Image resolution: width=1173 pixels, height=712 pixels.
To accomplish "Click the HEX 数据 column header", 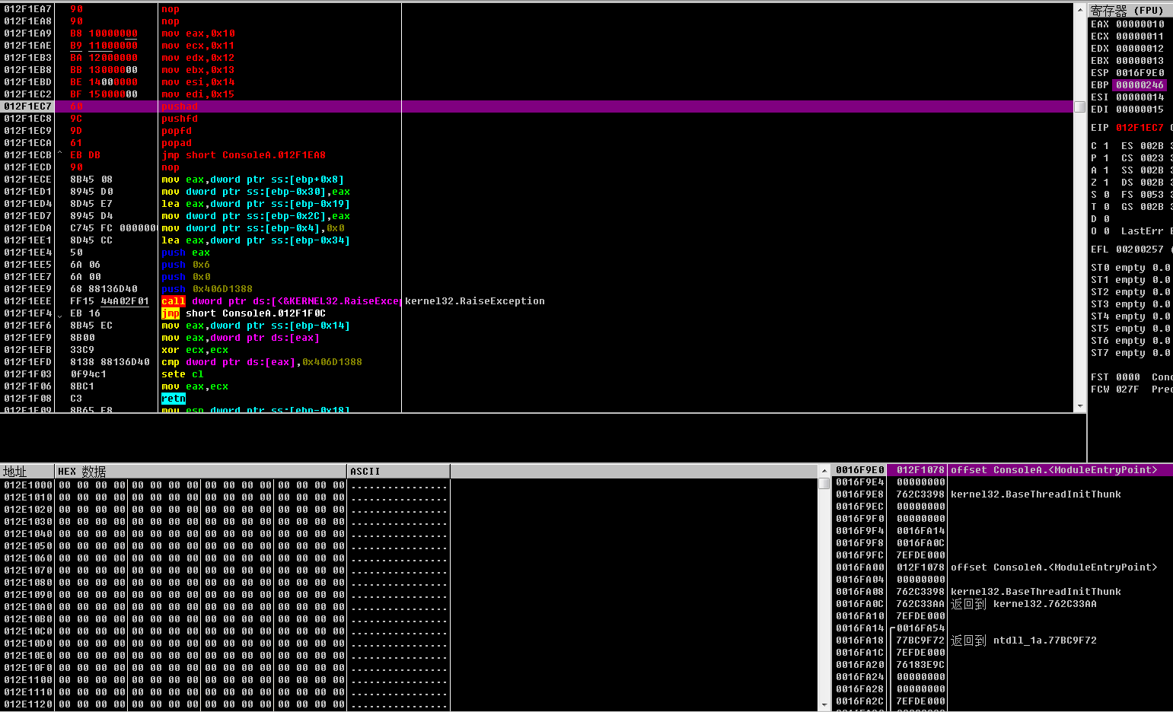I will click(201, 472).
